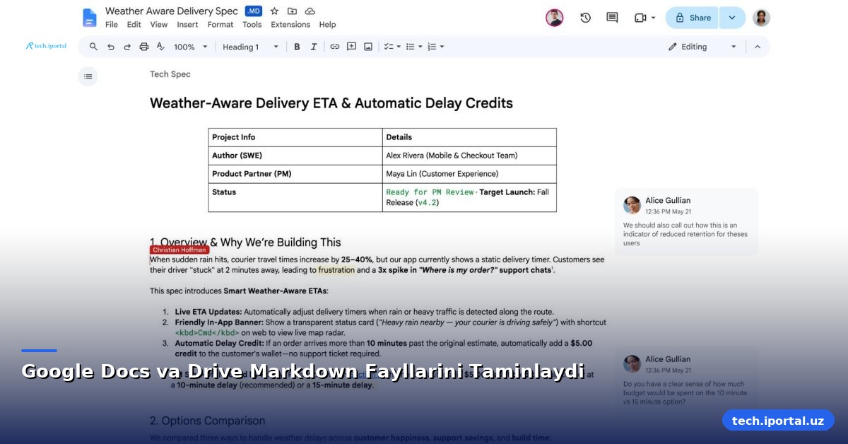Show all comments from header icon
The height and width of the screenshot is (444, 848).
[x=612, y=18]
